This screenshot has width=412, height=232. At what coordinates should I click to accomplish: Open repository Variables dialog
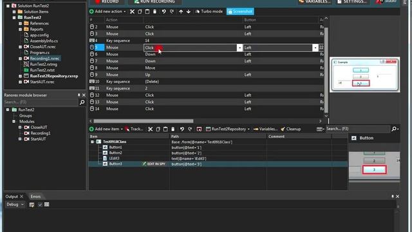[x=265, y=129]
